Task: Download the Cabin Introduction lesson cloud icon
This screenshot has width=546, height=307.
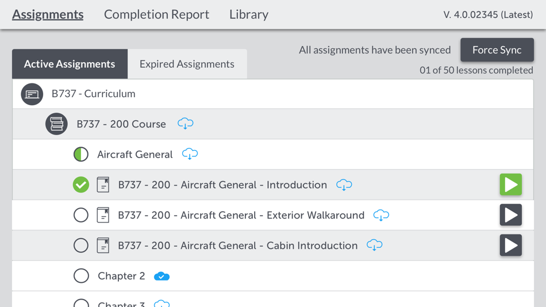Action: (374, 245)
